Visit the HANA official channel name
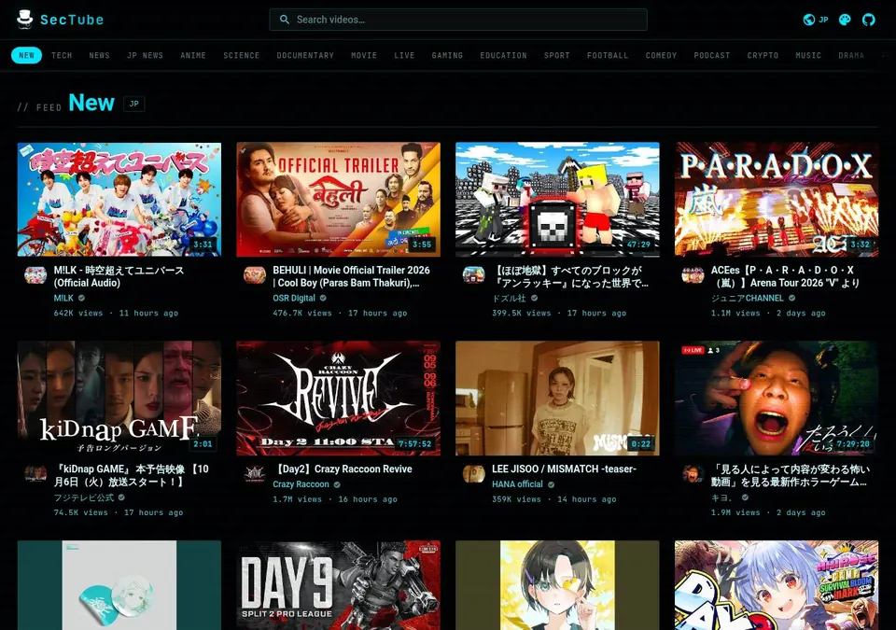This screenshot has width=896, height=630. pos(517,484)
